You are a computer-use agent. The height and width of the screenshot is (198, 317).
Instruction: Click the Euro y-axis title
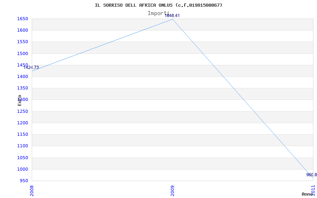point(19,100)
